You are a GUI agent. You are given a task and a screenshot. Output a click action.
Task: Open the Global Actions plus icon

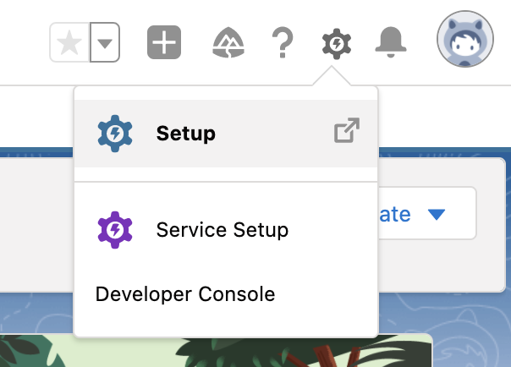pos(164,42)
